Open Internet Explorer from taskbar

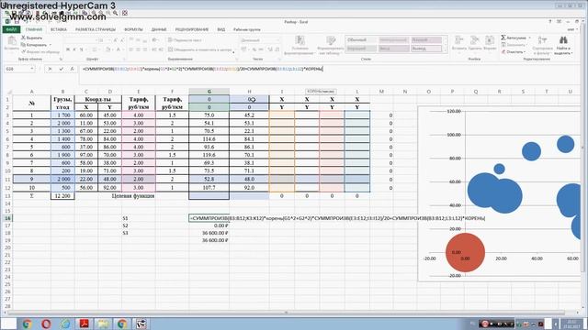[x=65, y=324]
